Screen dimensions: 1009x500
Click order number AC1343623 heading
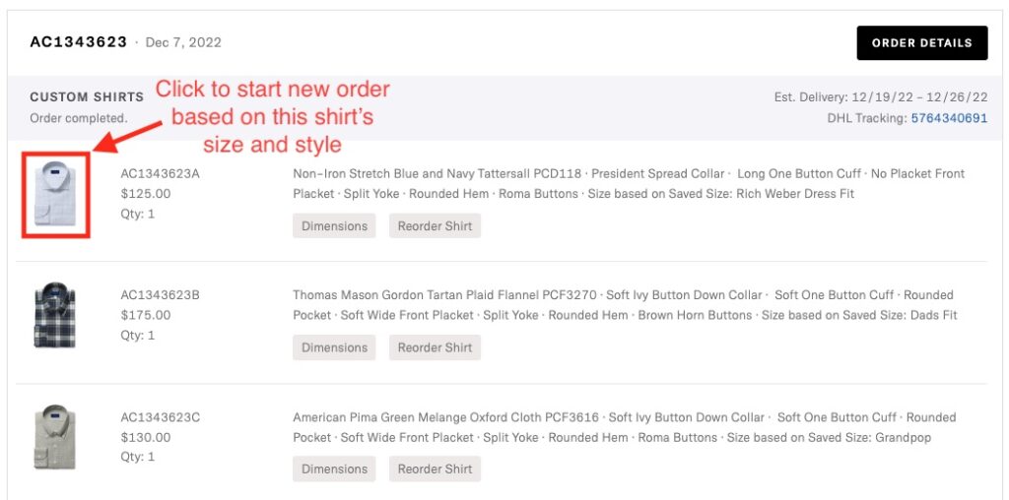[x=79, y=42]
